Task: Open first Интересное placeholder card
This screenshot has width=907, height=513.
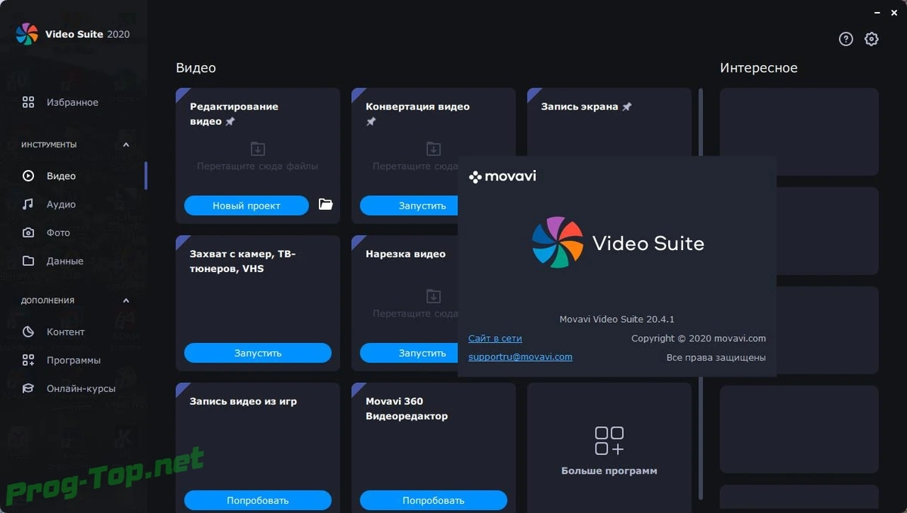Action: [799, 131]
